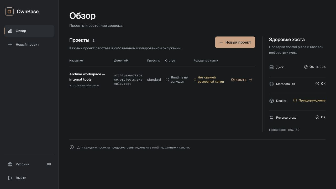
Task: Click the database icon beside Metadata DB
Action: (x=271, y=84)
